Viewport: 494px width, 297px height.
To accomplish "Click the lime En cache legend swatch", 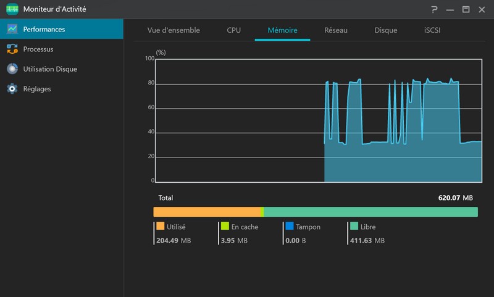I will [225, 226].
